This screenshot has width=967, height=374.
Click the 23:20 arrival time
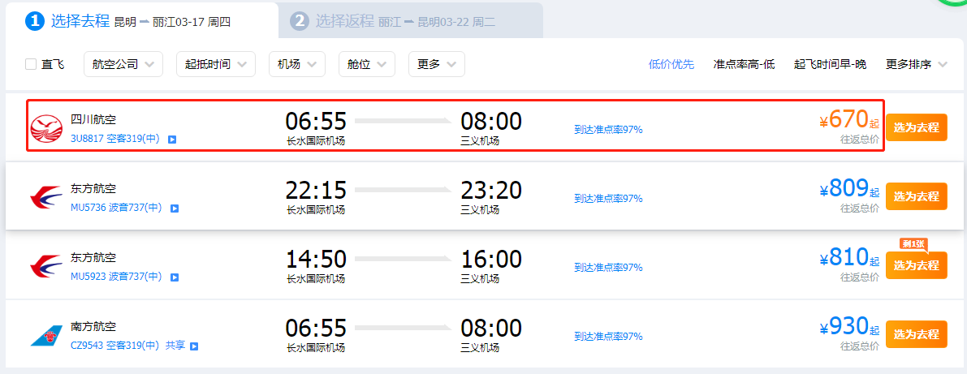491,191
